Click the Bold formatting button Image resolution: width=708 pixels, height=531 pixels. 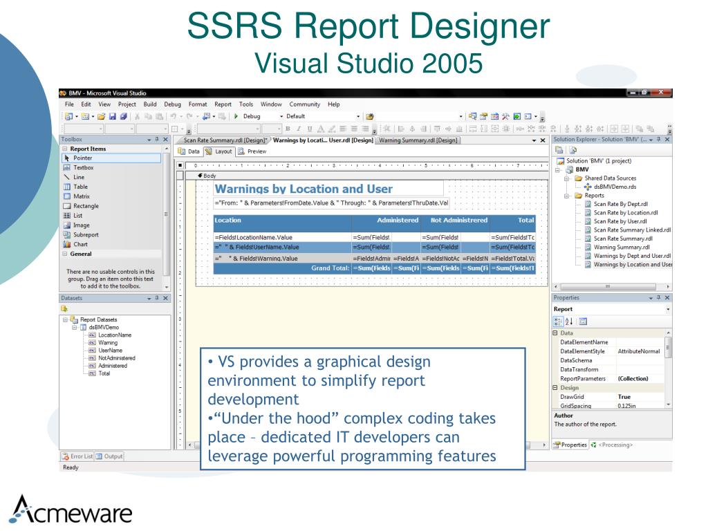(288, 129)
